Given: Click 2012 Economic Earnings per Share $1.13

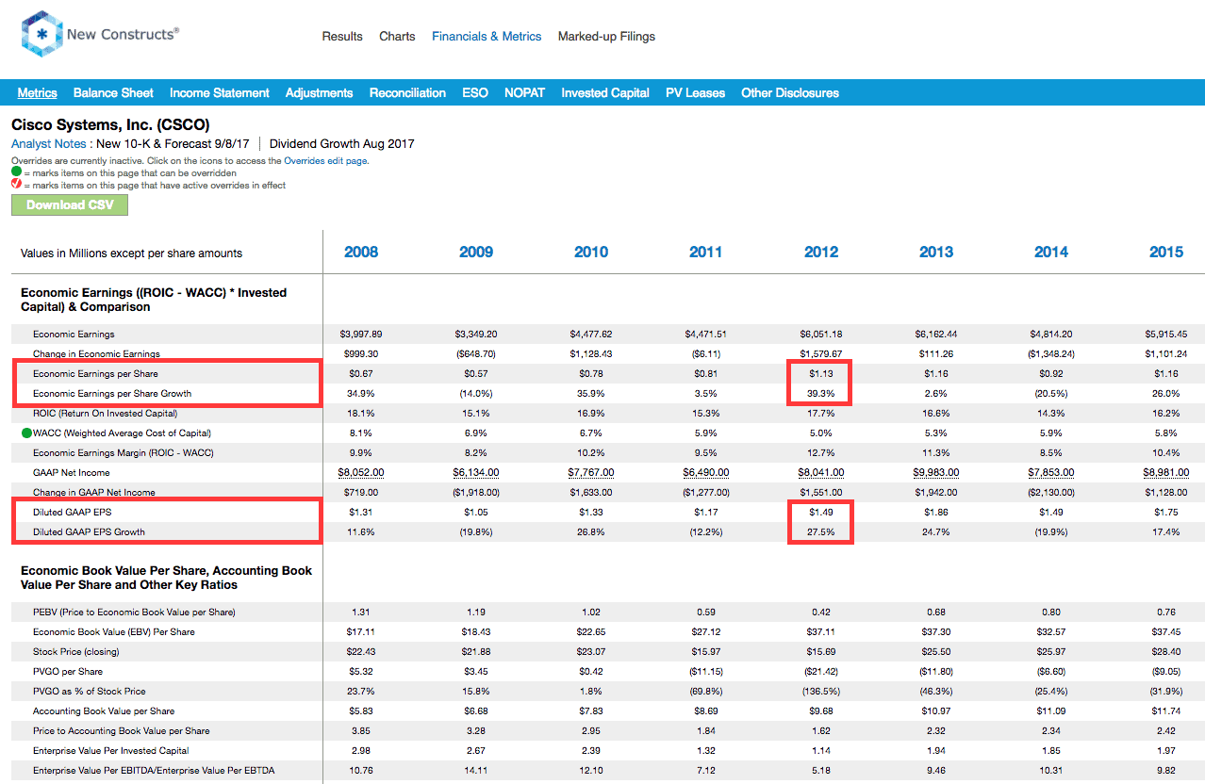Looking at the screenshot, I should coord(821,374).
